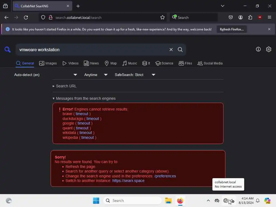The height and width of the screenshot is (207, 276).
Task: Open File Explorer from taskbar
Action: click(x=168, y=201)
